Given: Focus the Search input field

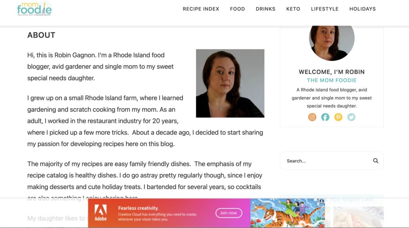Looking at the screenshot, I should click(327, 161).
